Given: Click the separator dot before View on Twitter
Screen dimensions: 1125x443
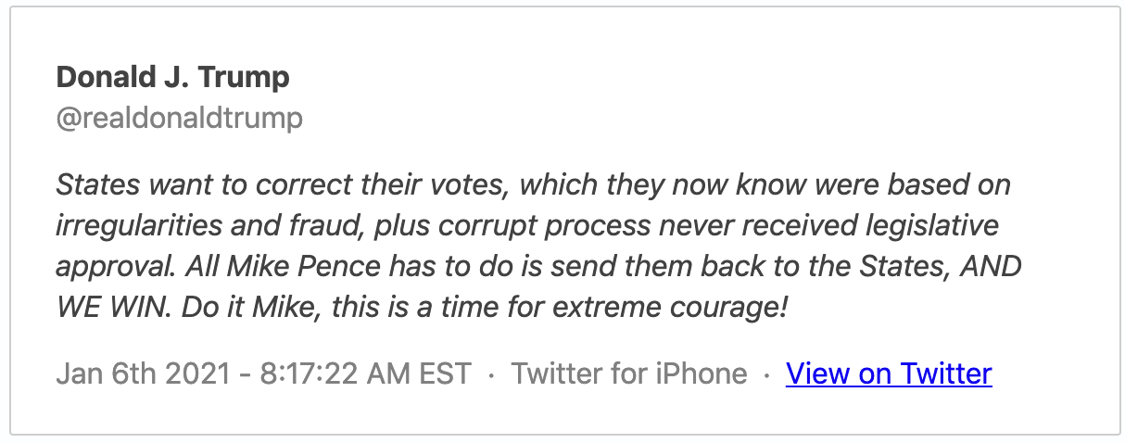Looking at the screenshot, I should click(x=766, y=374).
